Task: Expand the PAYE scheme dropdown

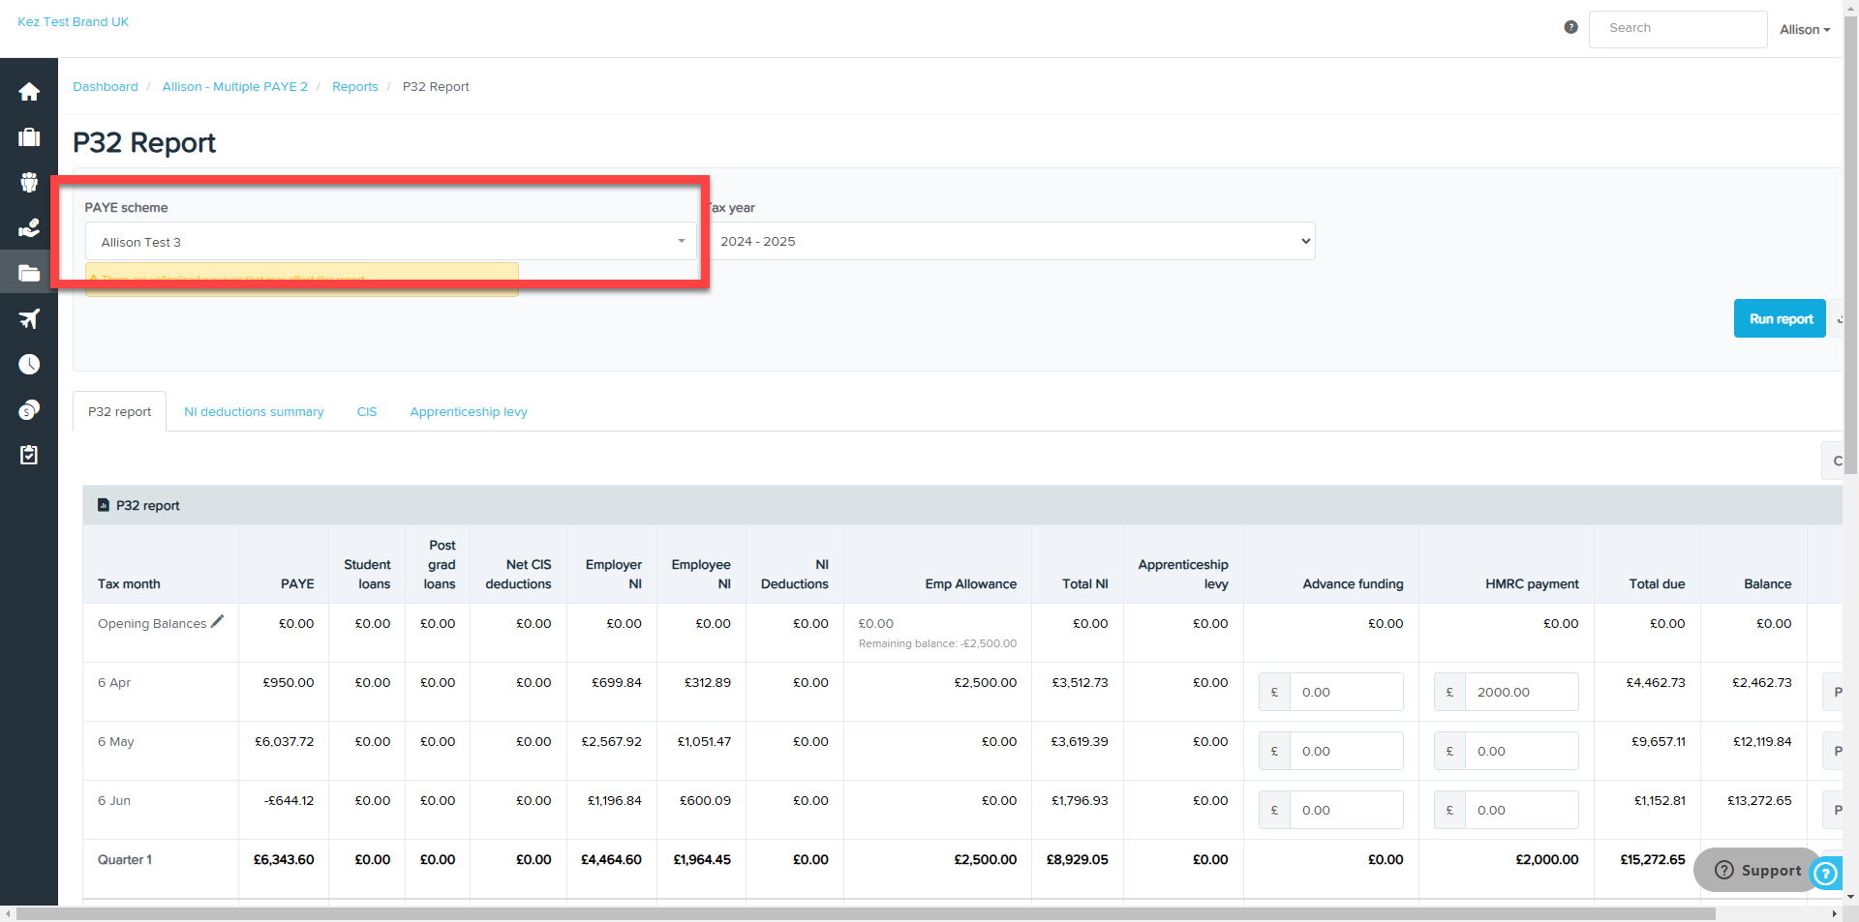Action: [391, 242]
